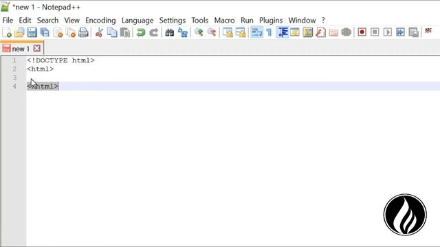The height and width of the screenshot is (247, 440).
Task: Create a new document with New icon
Action: tap(7, 32)
